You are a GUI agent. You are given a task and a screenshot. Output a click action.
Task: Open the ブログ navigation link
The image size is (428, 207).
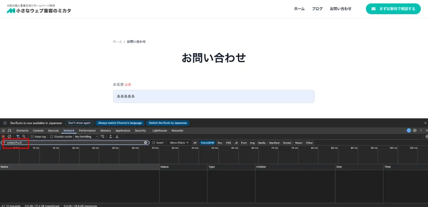pyautogui.click(x=317, y=9)
